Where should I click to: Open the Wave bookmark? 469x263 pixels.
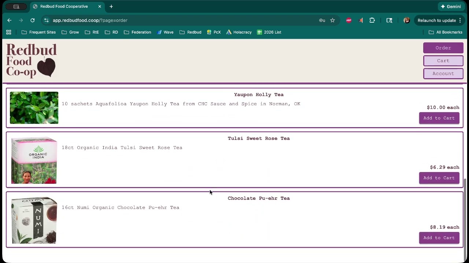click(165, 32)
